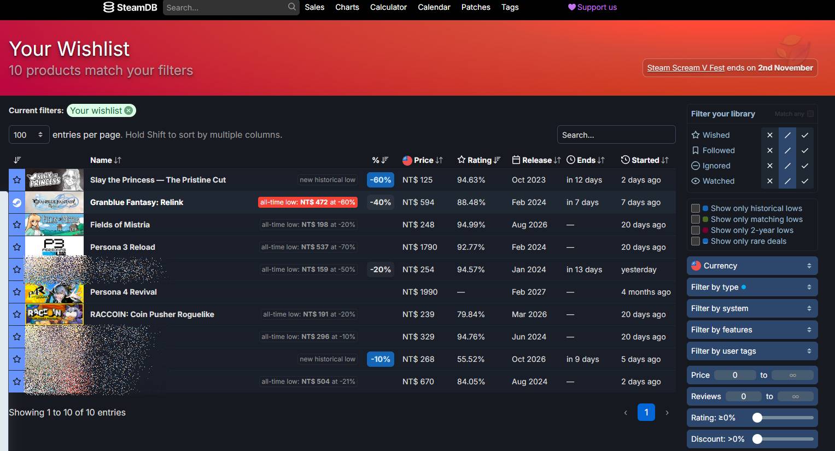The image size is (835, 451).
Task: Click the SteamDB logo
Action: coord(130,7)
